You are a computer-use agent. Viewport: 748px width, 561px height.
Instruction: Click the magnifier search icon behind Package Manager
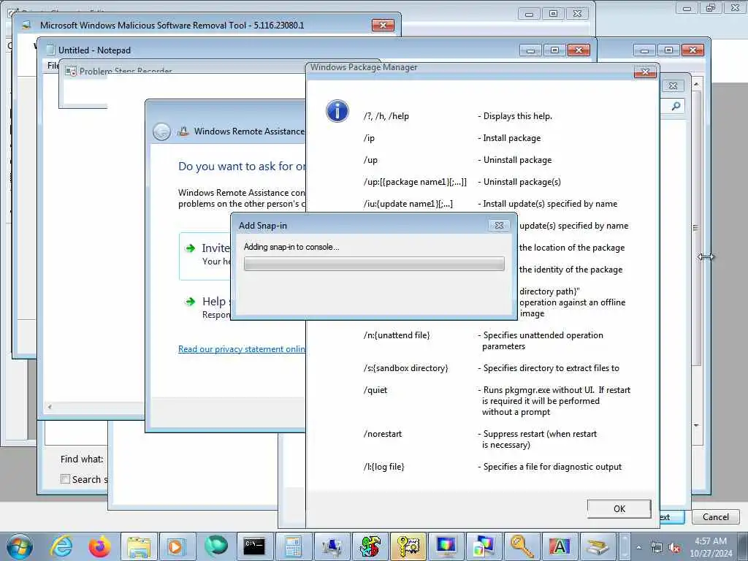point(676,106)
